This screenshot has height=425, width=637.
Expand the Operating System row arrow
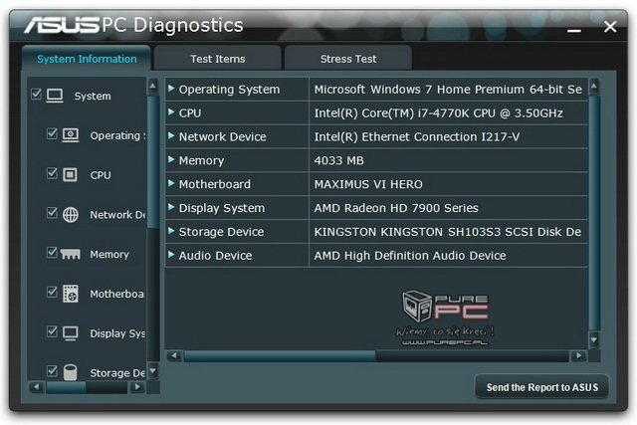click(171, 89)
